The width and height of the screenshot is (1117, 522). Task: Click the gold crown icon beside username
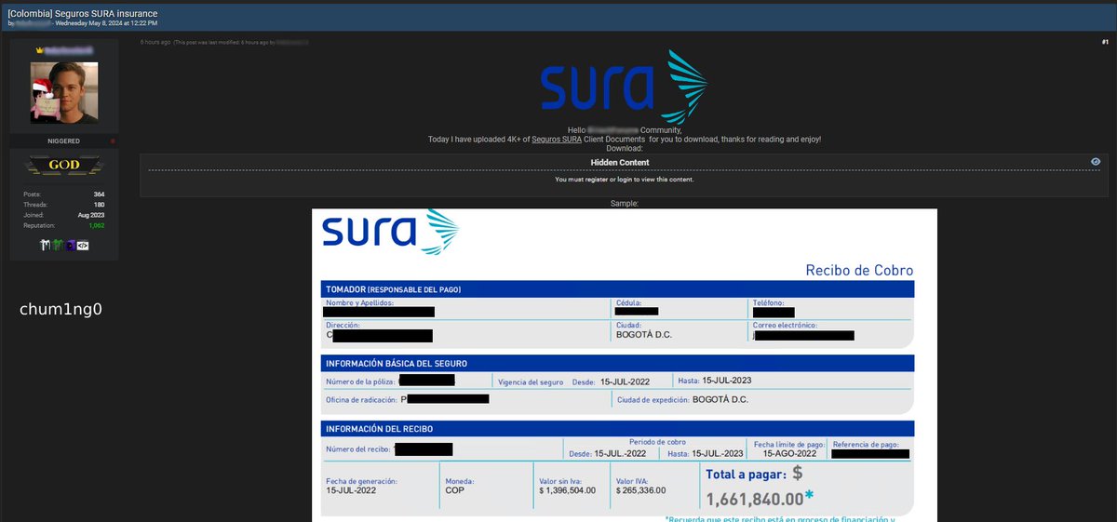pos(39,50)
